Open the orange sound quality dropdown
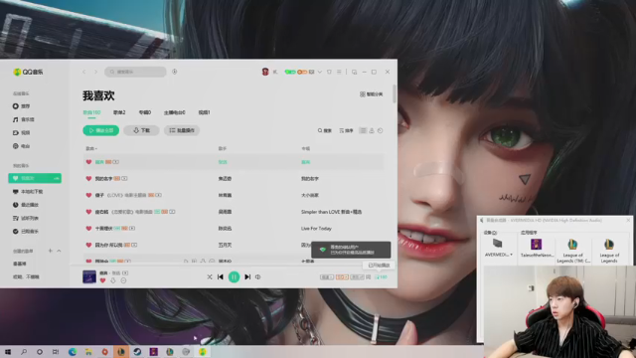 pos(342,276)
